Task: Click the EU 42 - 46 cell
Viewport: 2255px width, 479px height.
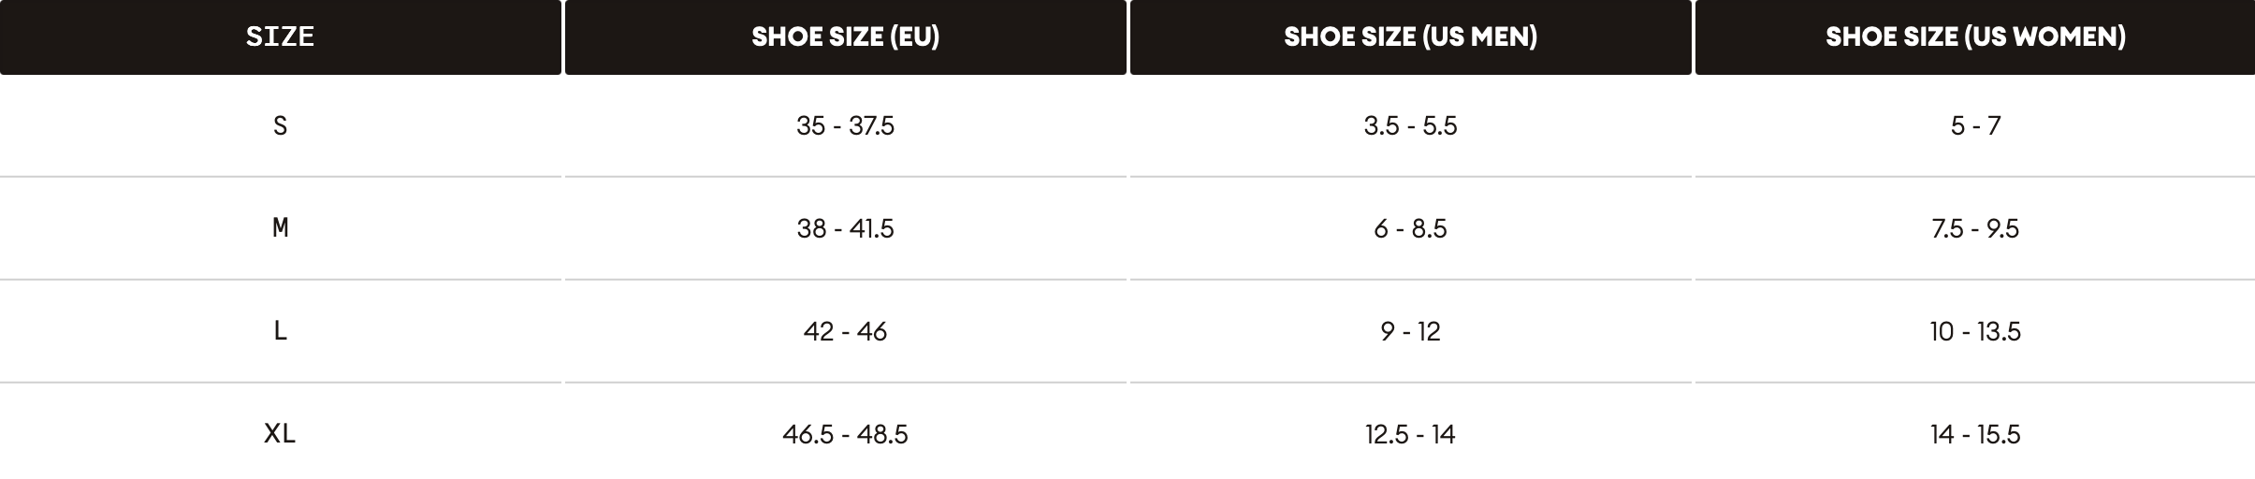Action: pyautogui.click(x=845, y=331)
